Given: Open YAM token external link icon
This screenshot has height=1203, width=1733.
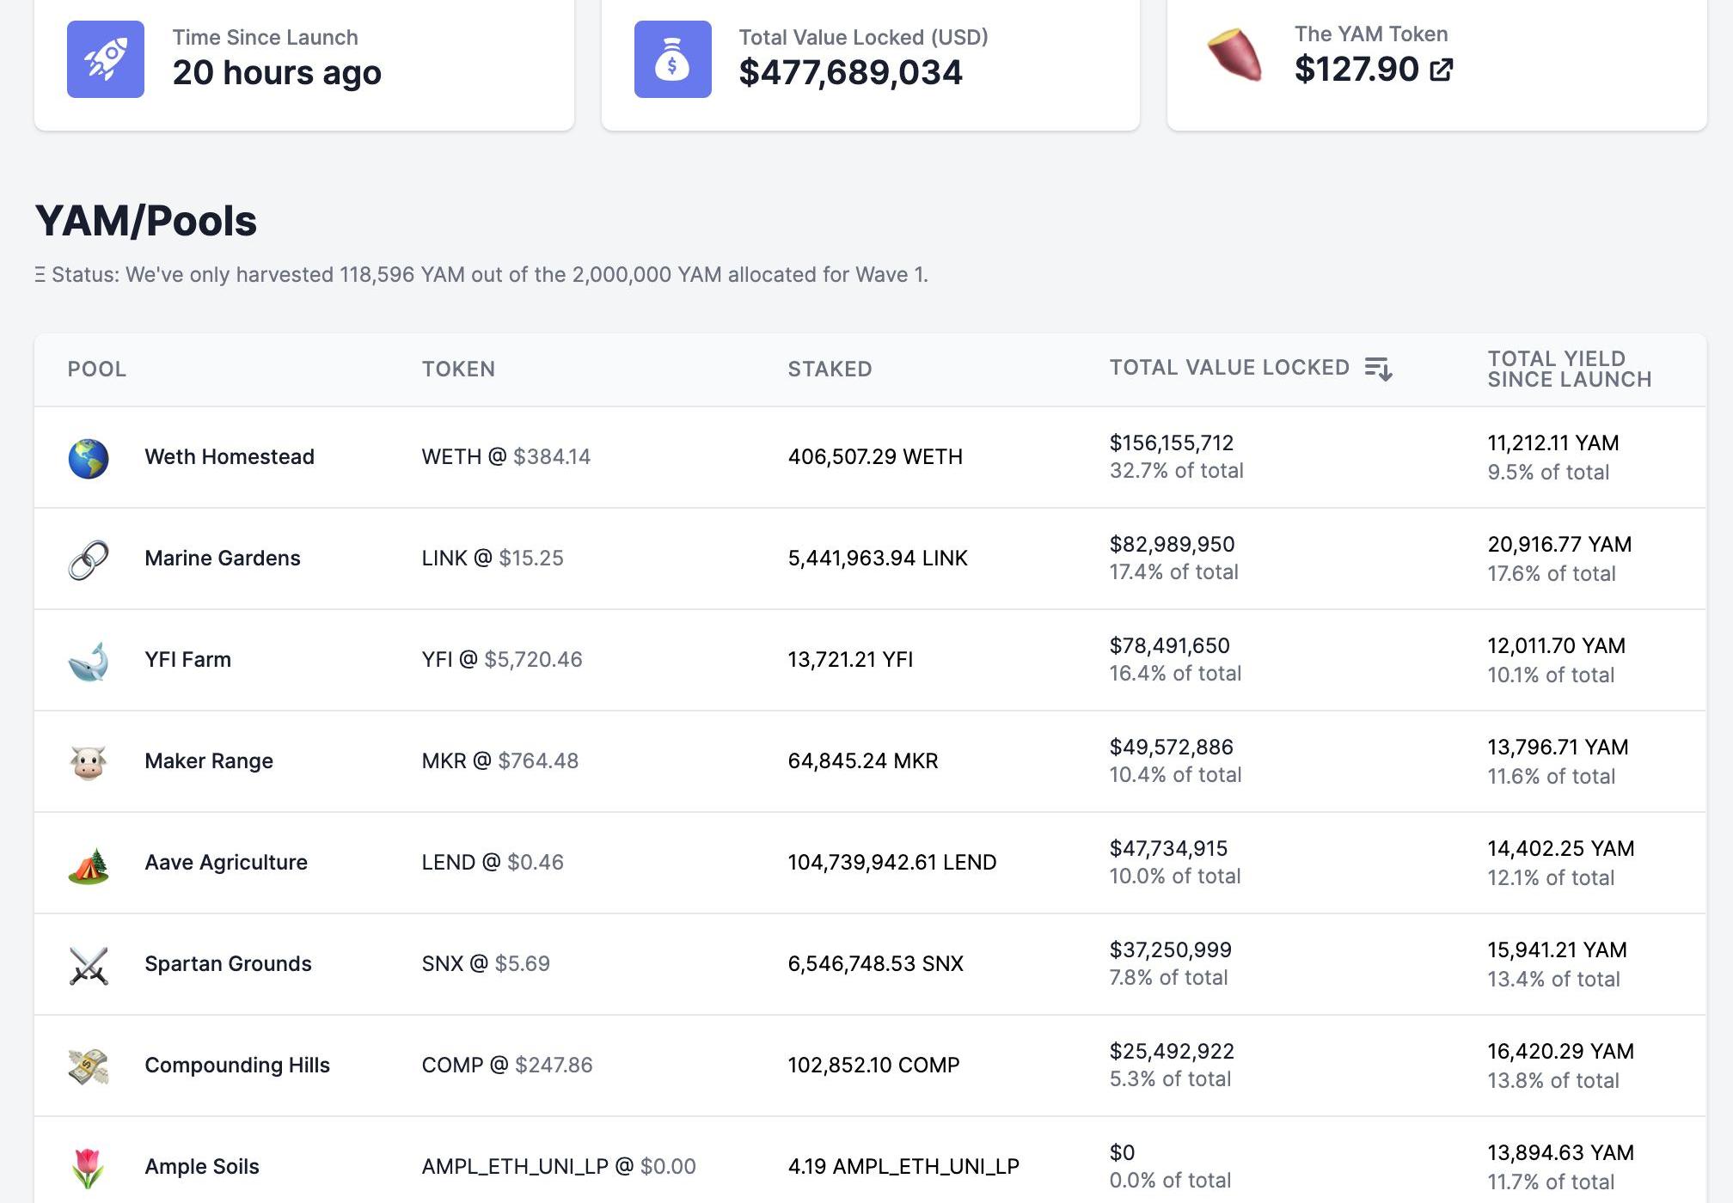Looking at the screenshot, I should coord(1442,70).
